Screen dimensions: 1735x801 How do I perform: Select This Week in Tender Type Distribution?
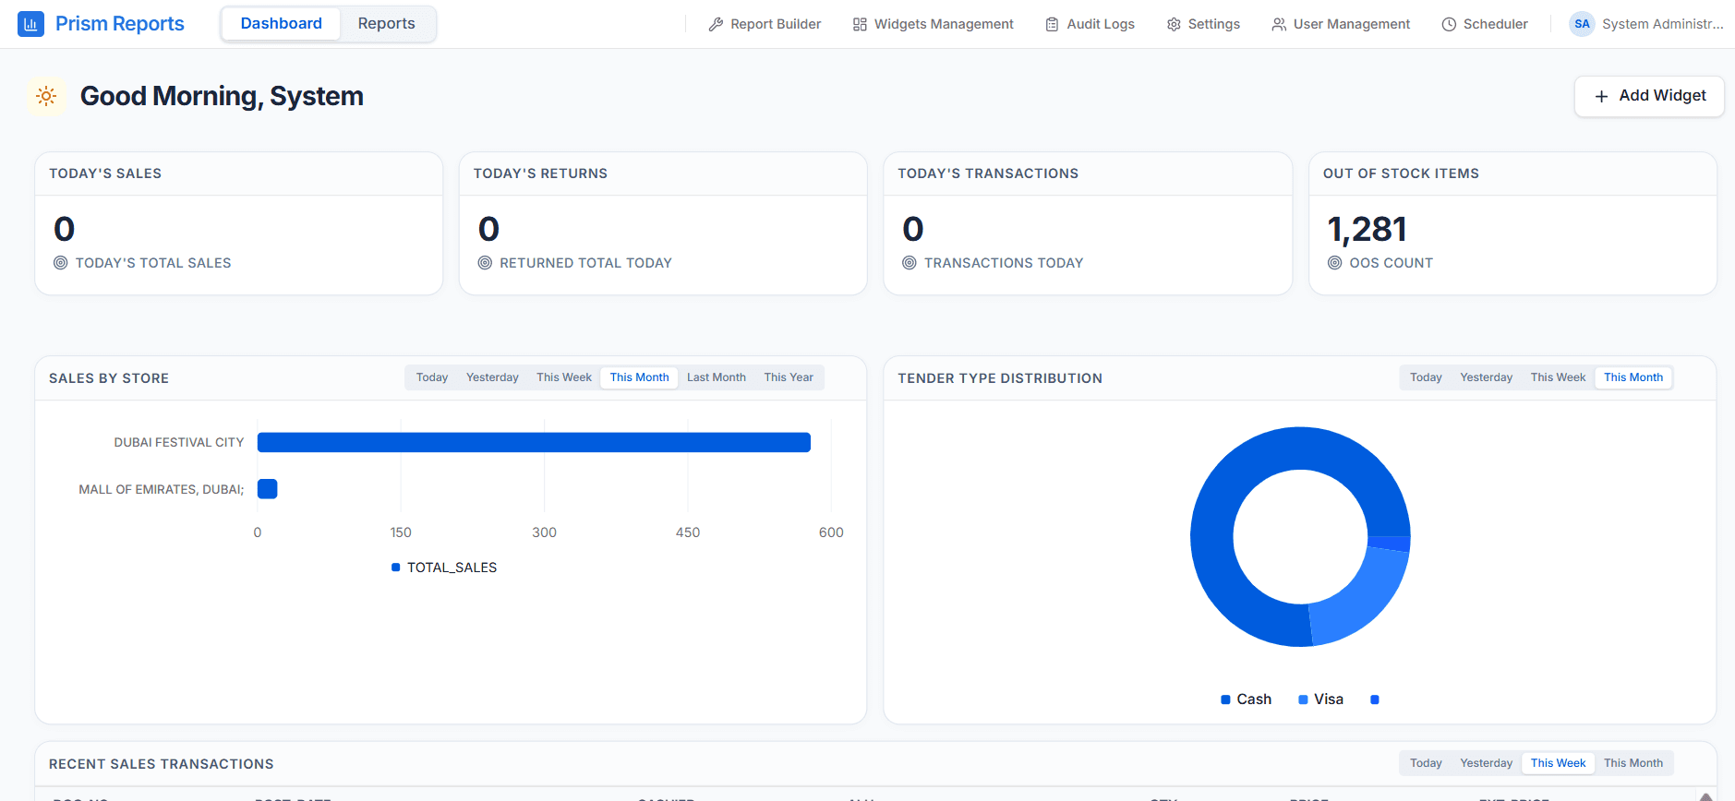1558,377
